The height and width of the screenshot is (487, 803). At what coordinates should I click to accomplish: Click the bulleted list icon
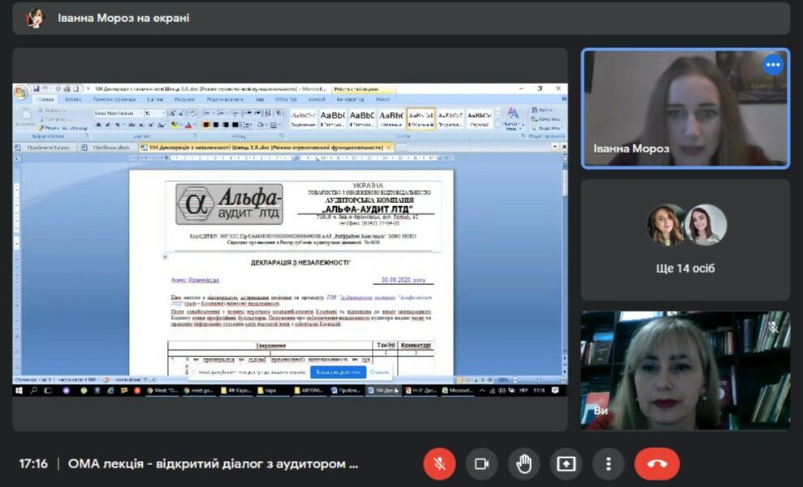[206, 113]
